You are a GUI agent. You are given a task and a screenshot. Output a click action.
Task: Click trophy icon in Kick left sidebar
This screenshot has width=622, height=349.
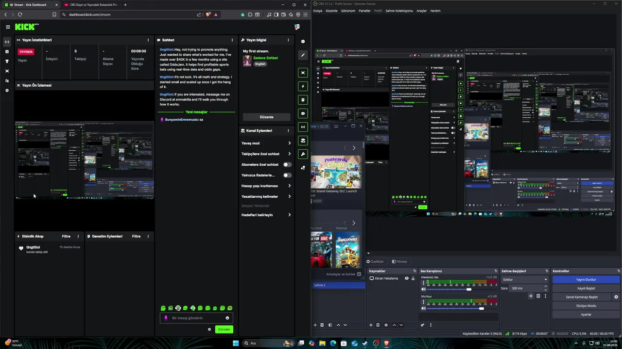tap(7, 62)
